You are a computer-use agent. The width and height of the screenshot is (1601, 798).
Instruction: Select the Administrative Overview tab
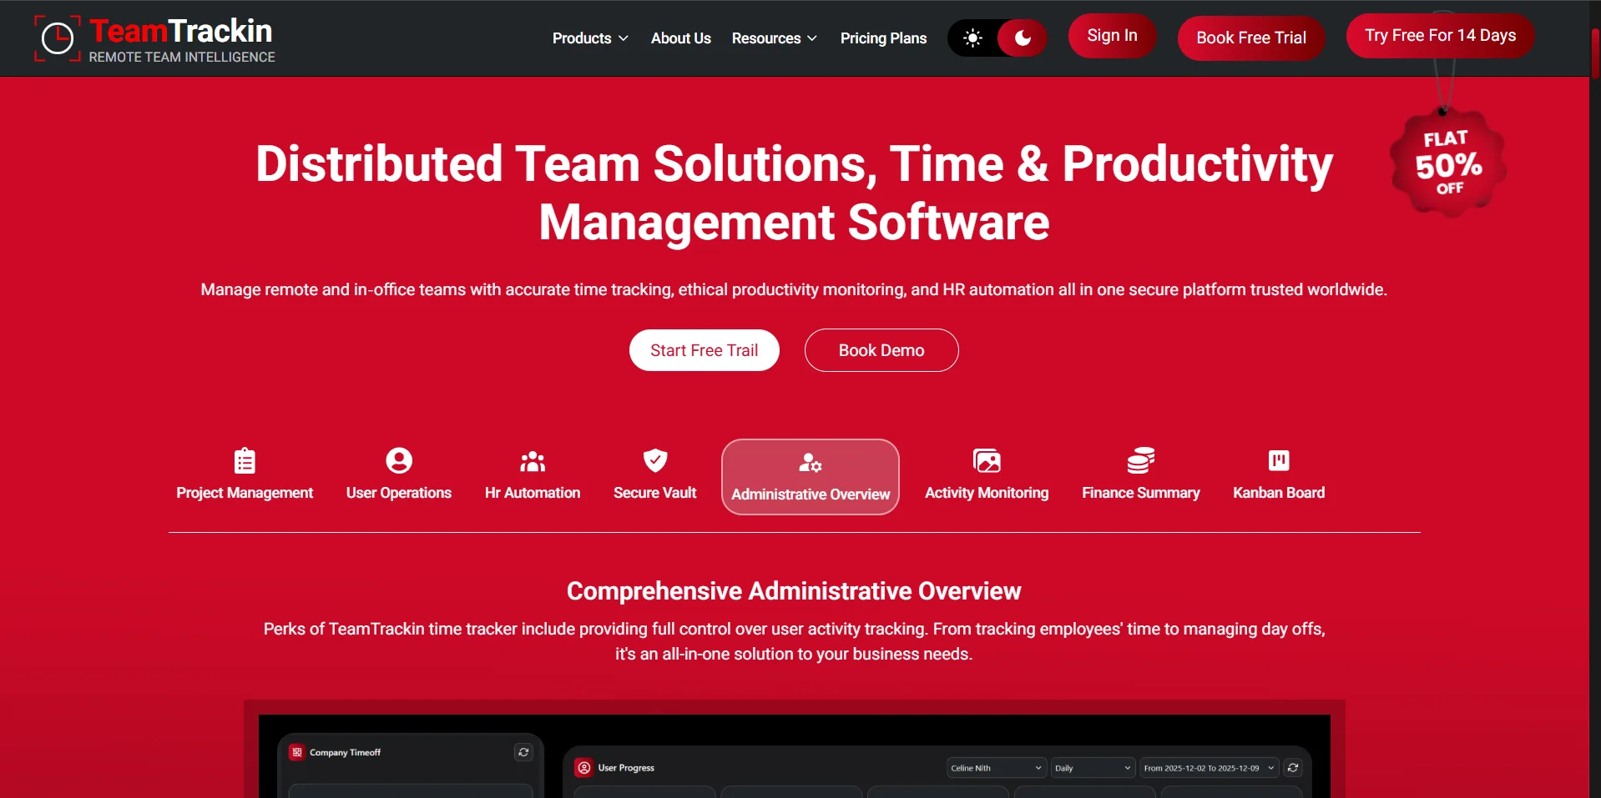pos(811,477)
